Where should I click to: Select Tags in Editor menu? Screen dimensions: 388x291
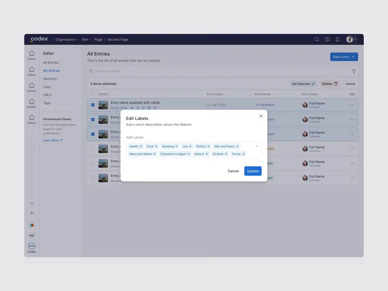tap(47, 103)
